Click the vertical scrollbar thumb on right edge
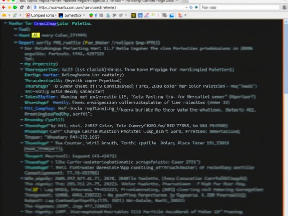This screenshot has height=216, width=288. pos(286,59)
